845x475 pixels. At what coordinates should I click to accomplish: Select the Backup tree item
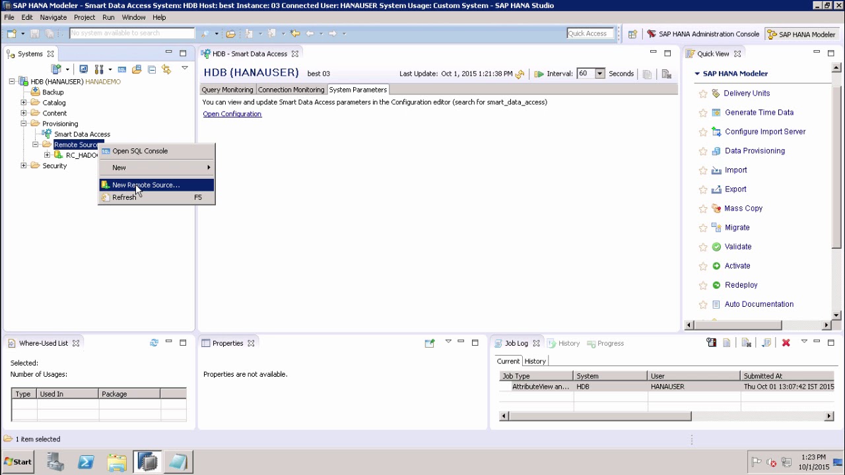53,92
